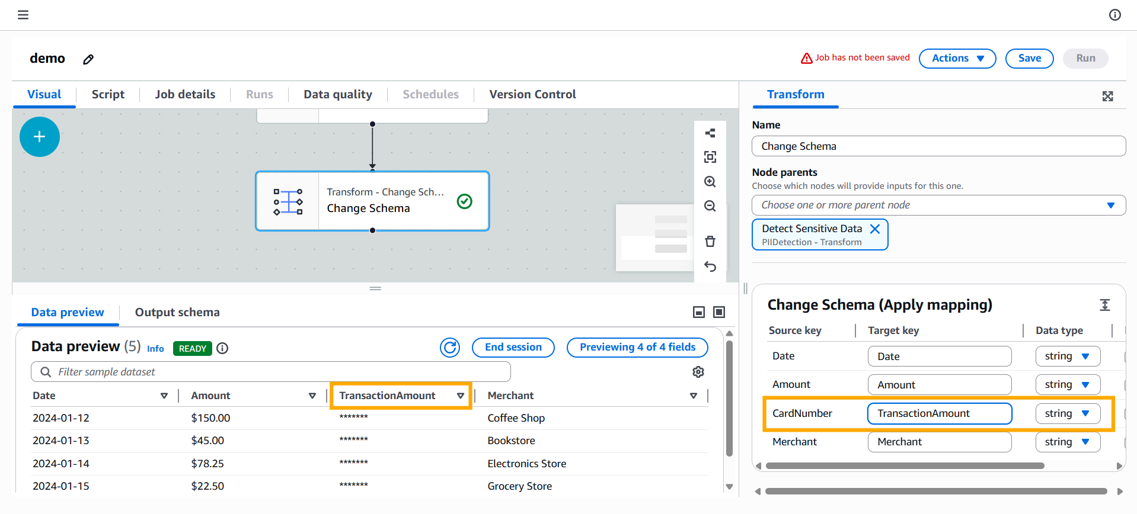Open the node parents dropdown
This screenshot has height=514, width=1137.
click(938, 205)
